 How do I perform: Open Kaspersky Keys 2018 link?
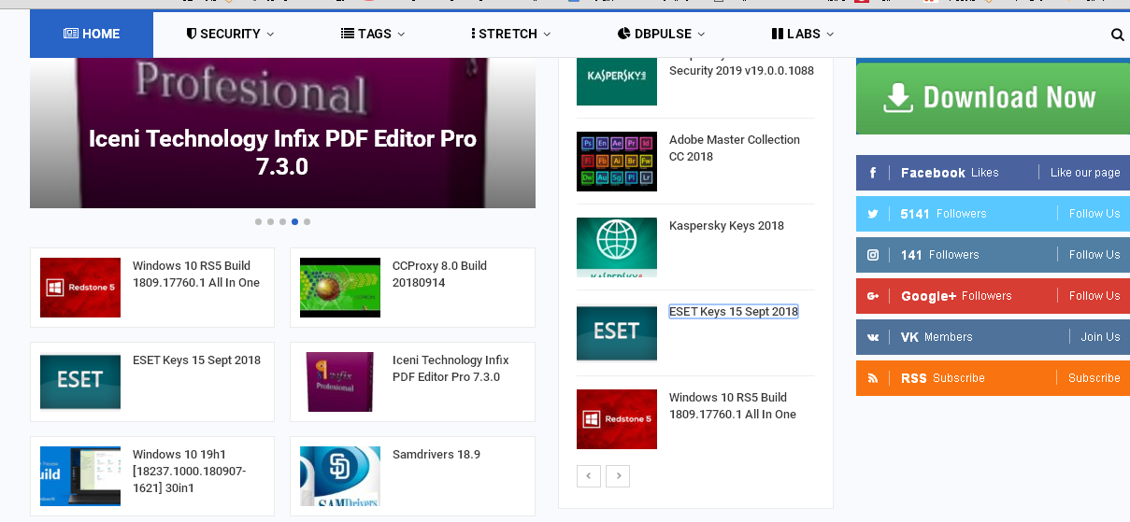pyautogui.click(x=726, y=226)
